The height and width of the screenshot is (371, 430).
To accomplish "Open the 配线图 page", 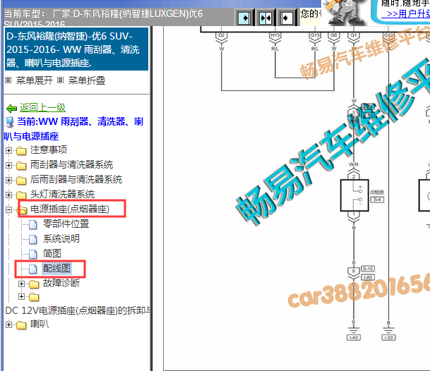I will click(56, 268).
